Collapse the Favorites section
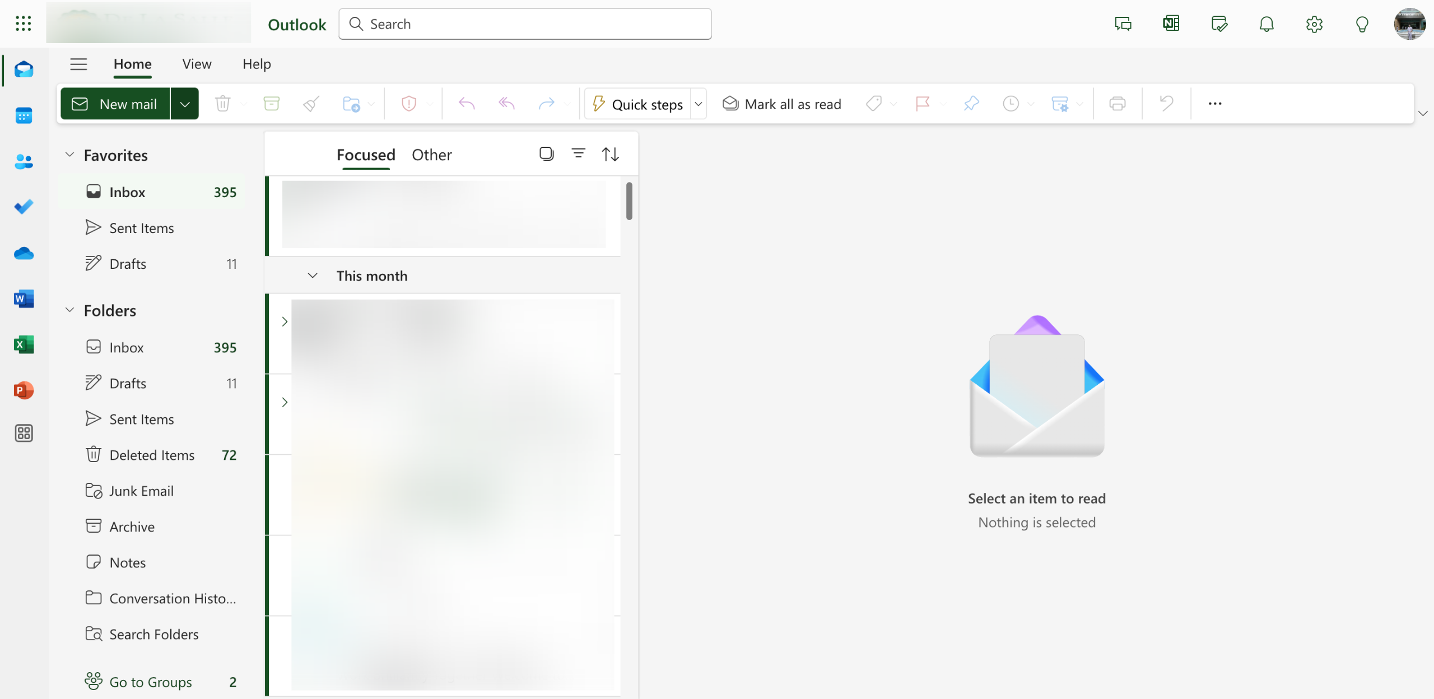Screen dimensions: 1434x699 click(69, 155)
